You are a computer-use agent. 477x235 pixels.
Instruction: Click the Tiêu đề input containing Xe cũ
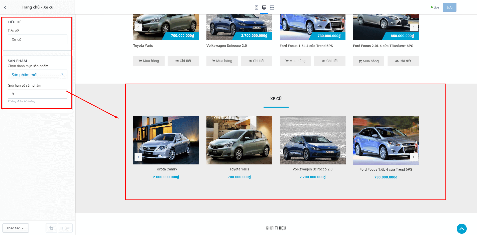click(x=38, y=39)
